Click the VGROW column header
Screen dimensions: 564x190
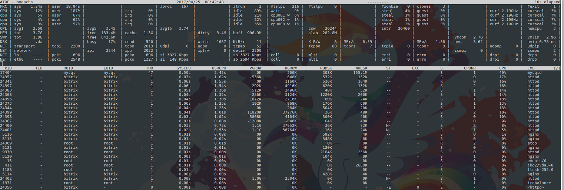click(256, 68)
